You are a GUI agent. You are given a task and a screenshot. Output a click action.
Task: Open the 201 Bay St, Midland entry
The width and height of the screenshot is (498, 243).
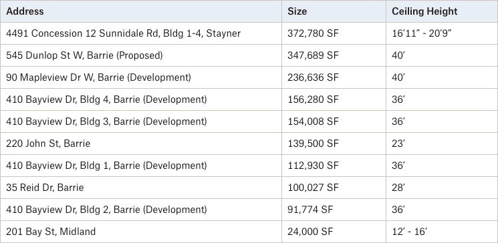tap(51, 232)
